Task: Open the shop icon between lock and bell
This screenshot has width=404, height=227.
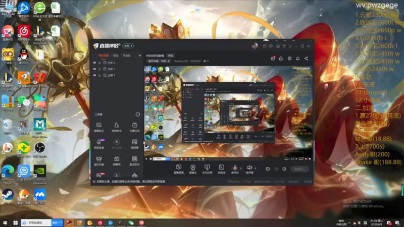Action: [x=289, y=59]
